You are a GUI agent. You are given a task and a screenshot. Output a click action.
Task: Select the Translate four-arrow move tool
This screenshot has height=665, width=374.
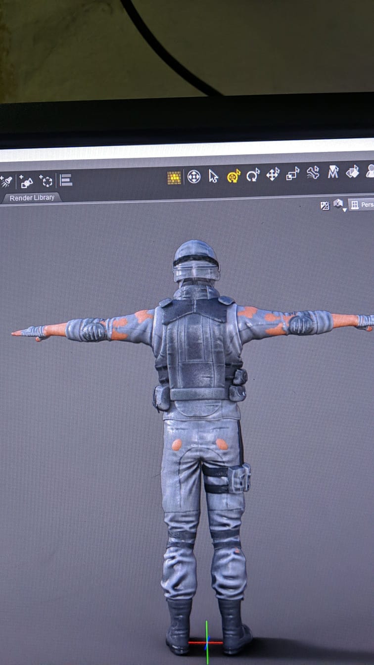coord(273,174)
